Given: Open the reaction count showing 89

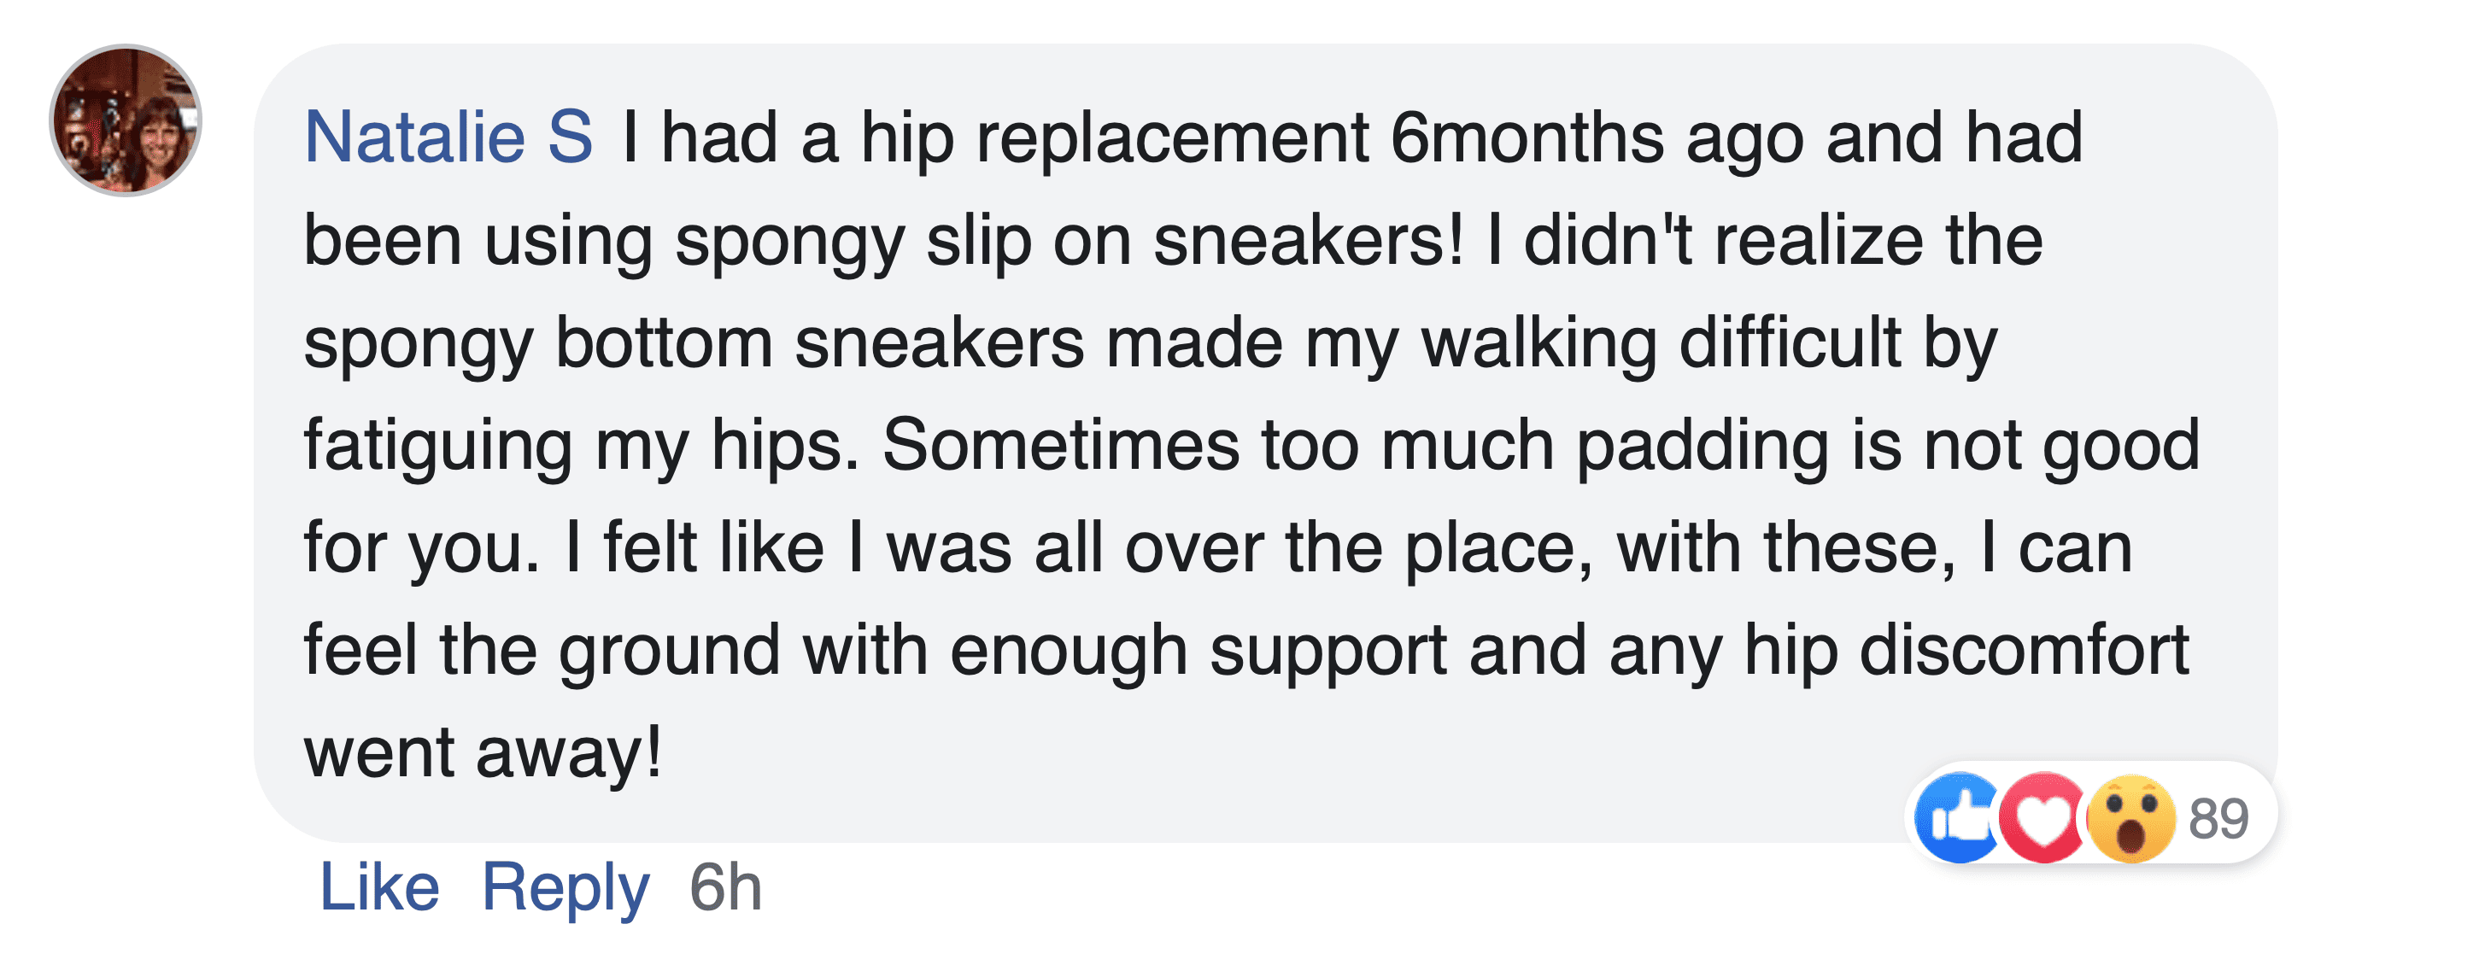Looking at the screenshot, I should [x=2218, y=819].
